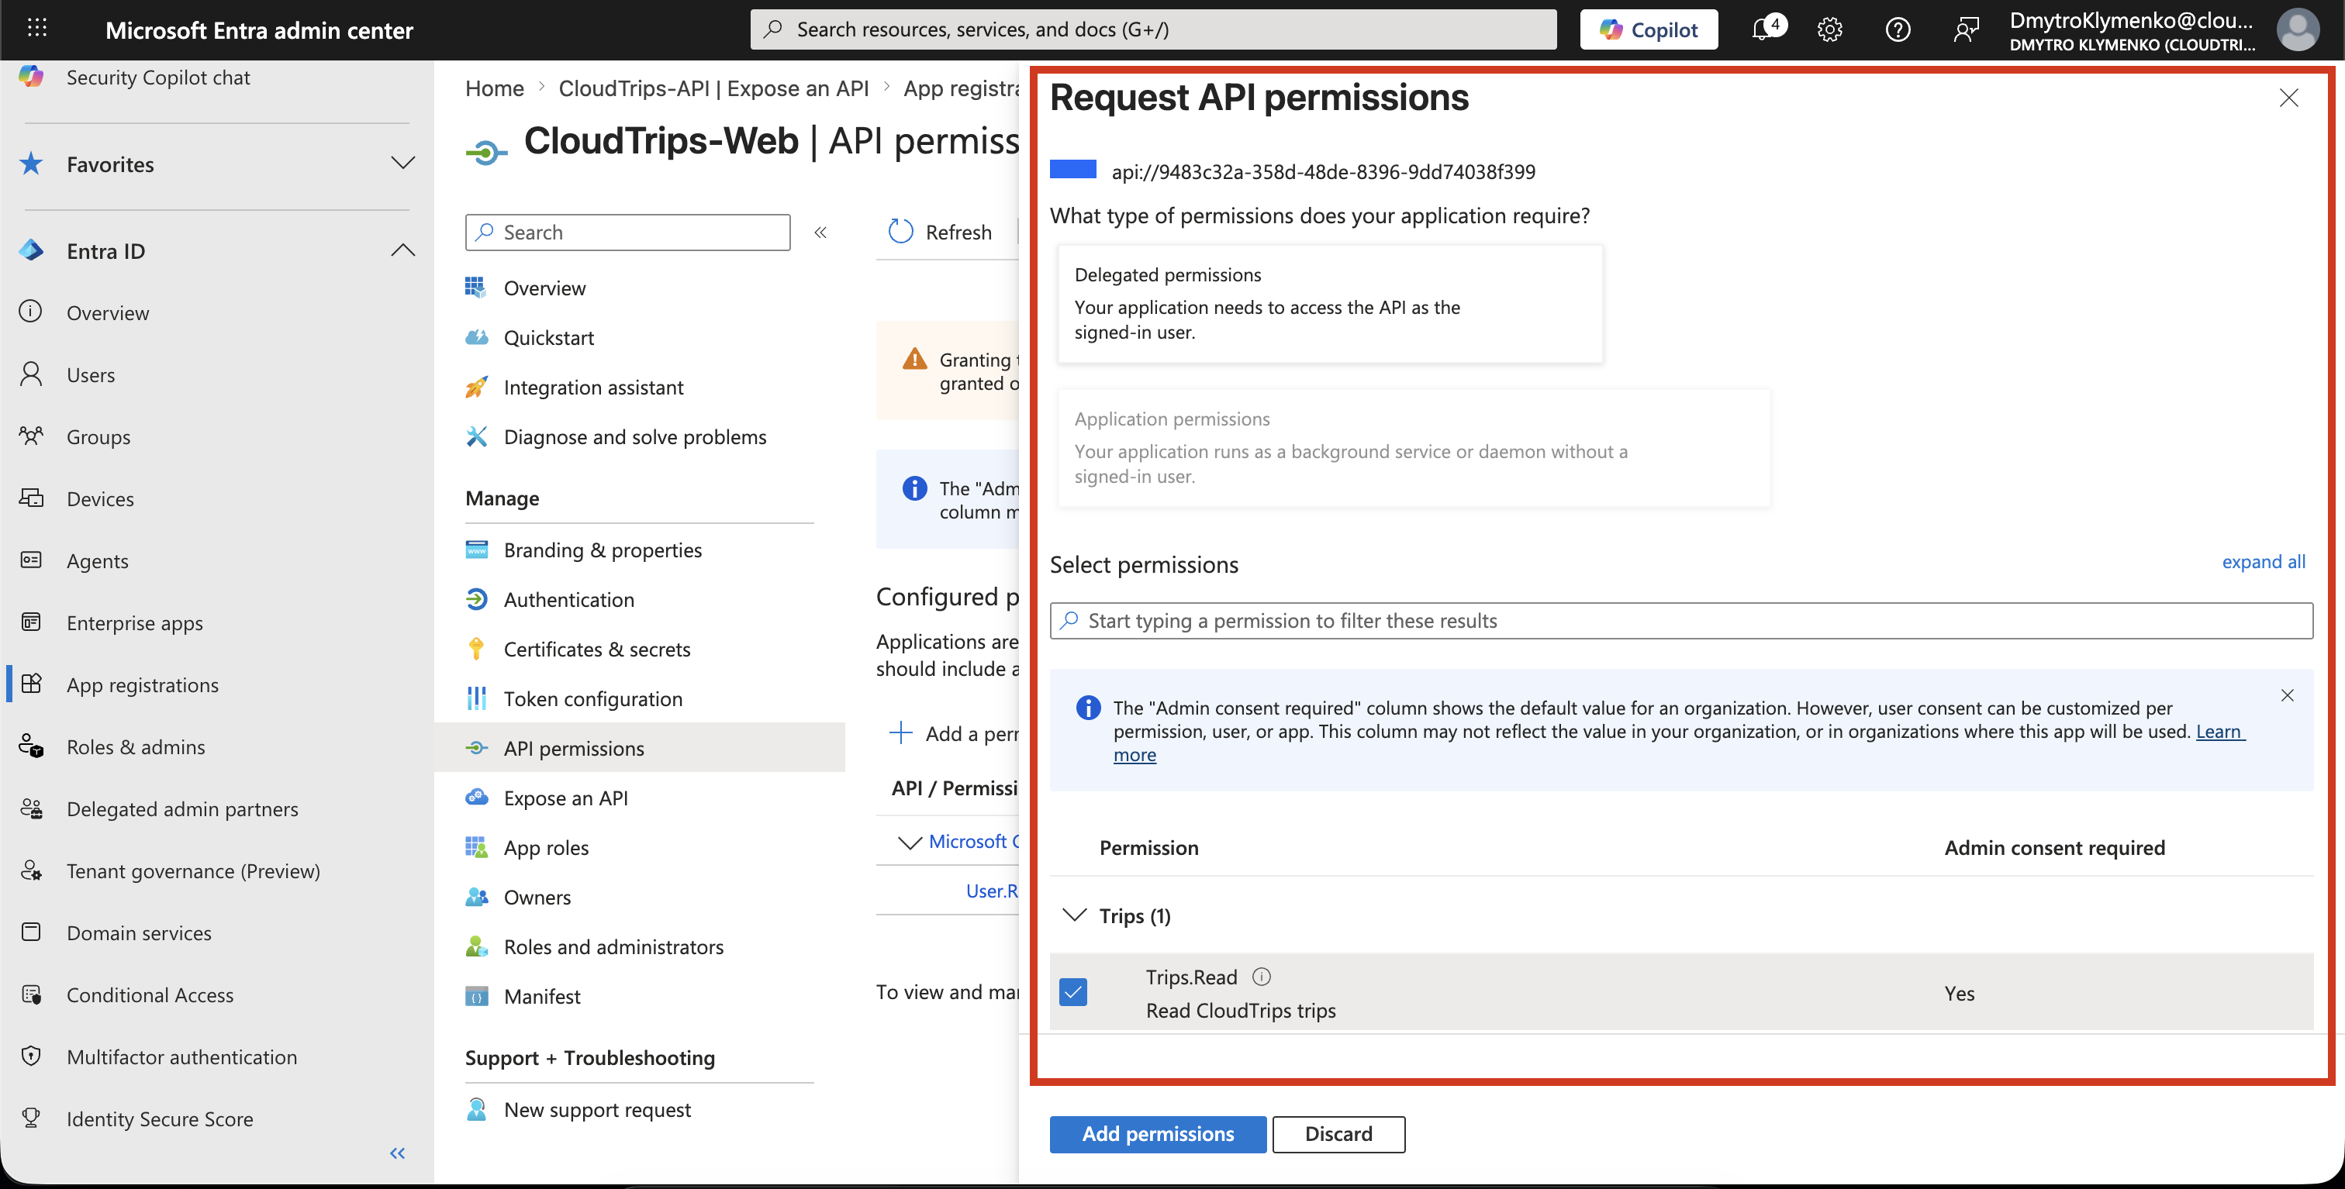This screenshot has height=1189, width=2345.
Task: Collapse the Trips (1) permission group
Action: 1075,915
